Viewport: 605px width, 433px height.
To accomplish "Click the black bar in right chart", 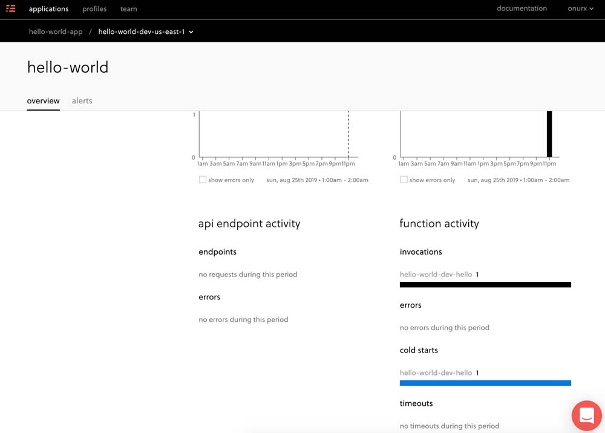I will [549, 134].
